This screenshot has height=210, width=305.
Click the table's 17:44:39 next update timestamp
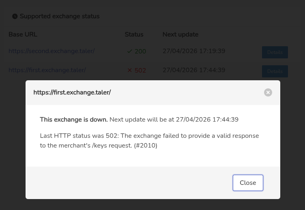click(193, 70)
